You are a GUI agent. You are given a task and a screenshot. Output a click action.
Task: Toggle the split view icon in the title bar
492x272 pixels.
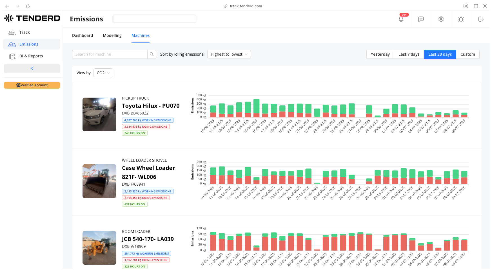coord(476,6)
